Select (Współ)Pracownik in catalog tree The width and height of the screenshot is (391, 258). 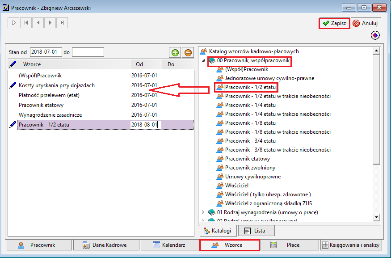tap(247, 69)
